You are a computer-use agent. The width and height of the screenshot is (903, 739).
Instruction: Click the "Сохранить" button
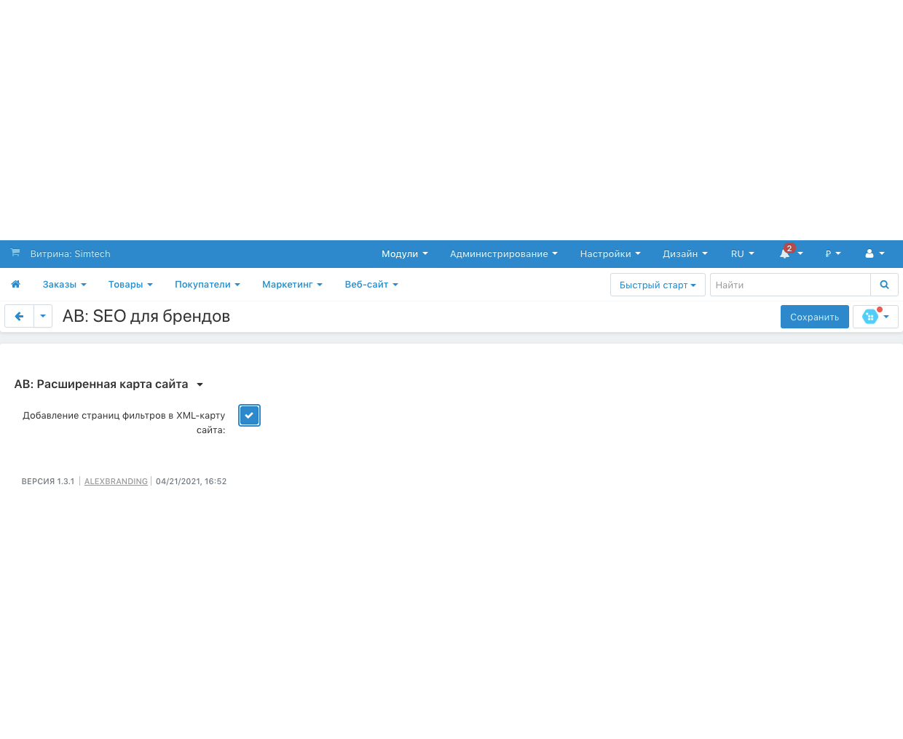814,317
